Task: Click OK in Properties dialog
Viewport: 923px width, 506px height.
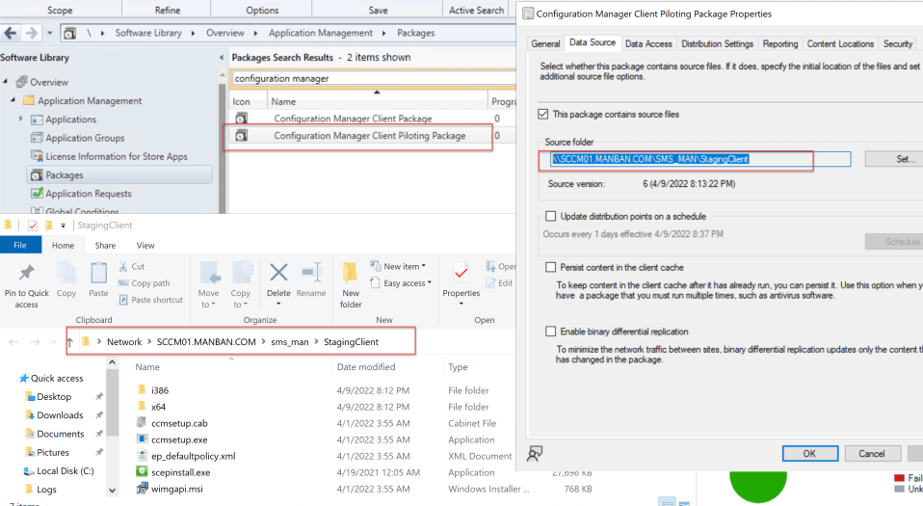Action: [810, 453]
